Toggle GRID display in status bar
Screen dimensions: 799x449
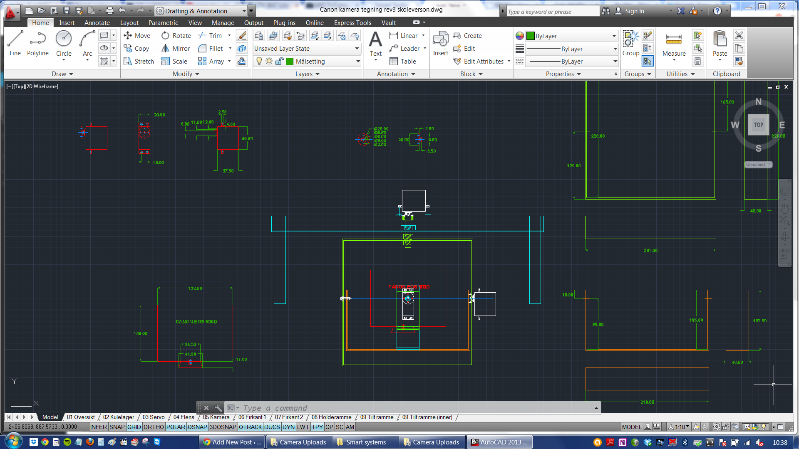134,427
